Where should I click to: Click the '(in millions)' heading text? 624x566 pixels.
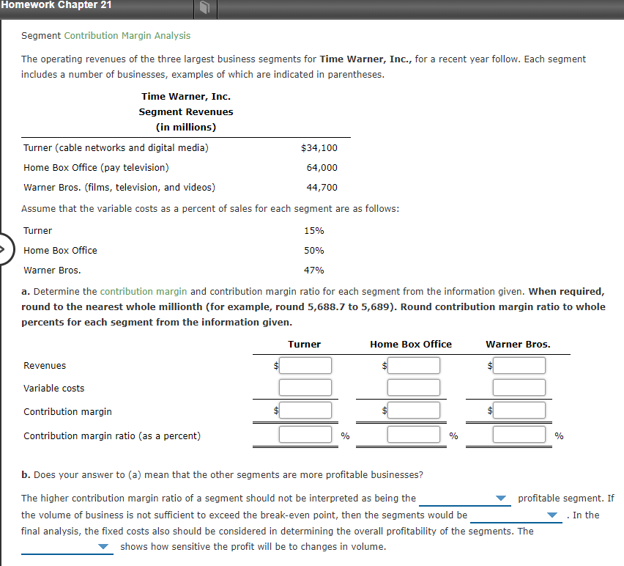pyautogui.click(x=186, y=127)
